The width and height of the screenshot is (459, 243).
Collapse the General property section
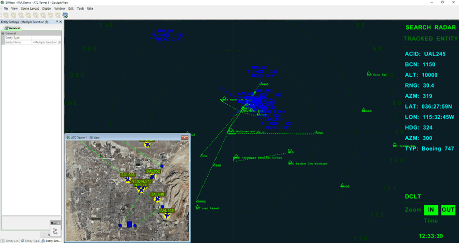(3, 33)
